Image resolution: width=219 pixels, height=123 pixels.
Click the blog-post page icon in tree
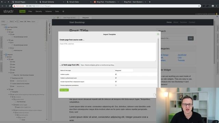[x=6, y=55]
